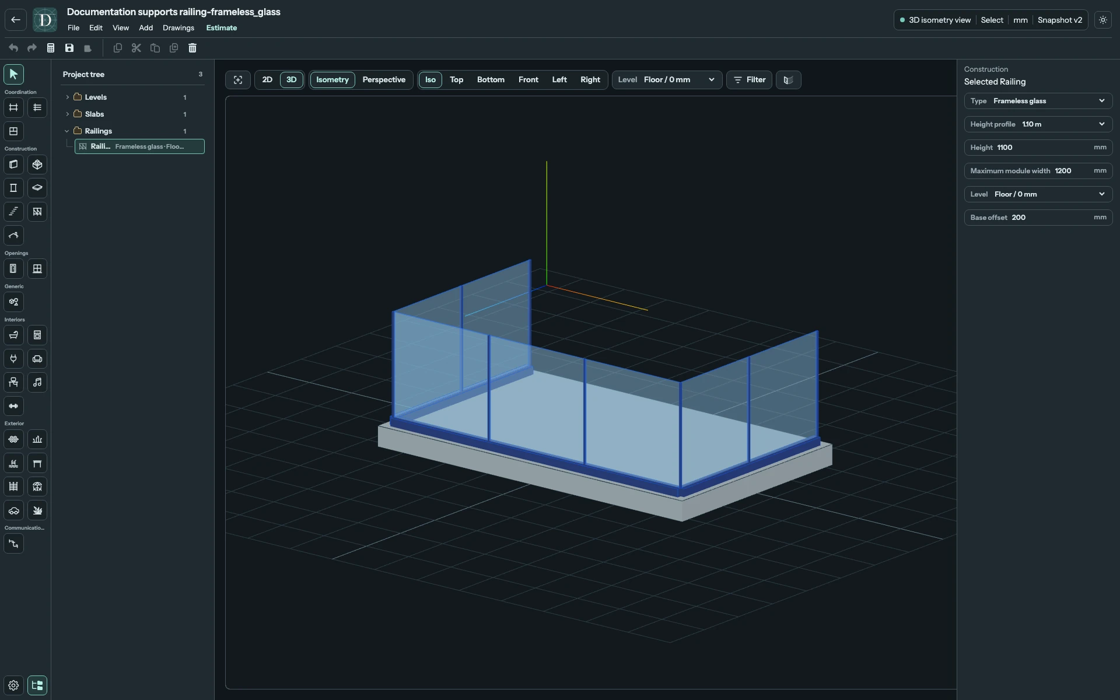Pick the swimming pool exterior tool
This screenshot has width=1120, height=700.
(13, 463)
